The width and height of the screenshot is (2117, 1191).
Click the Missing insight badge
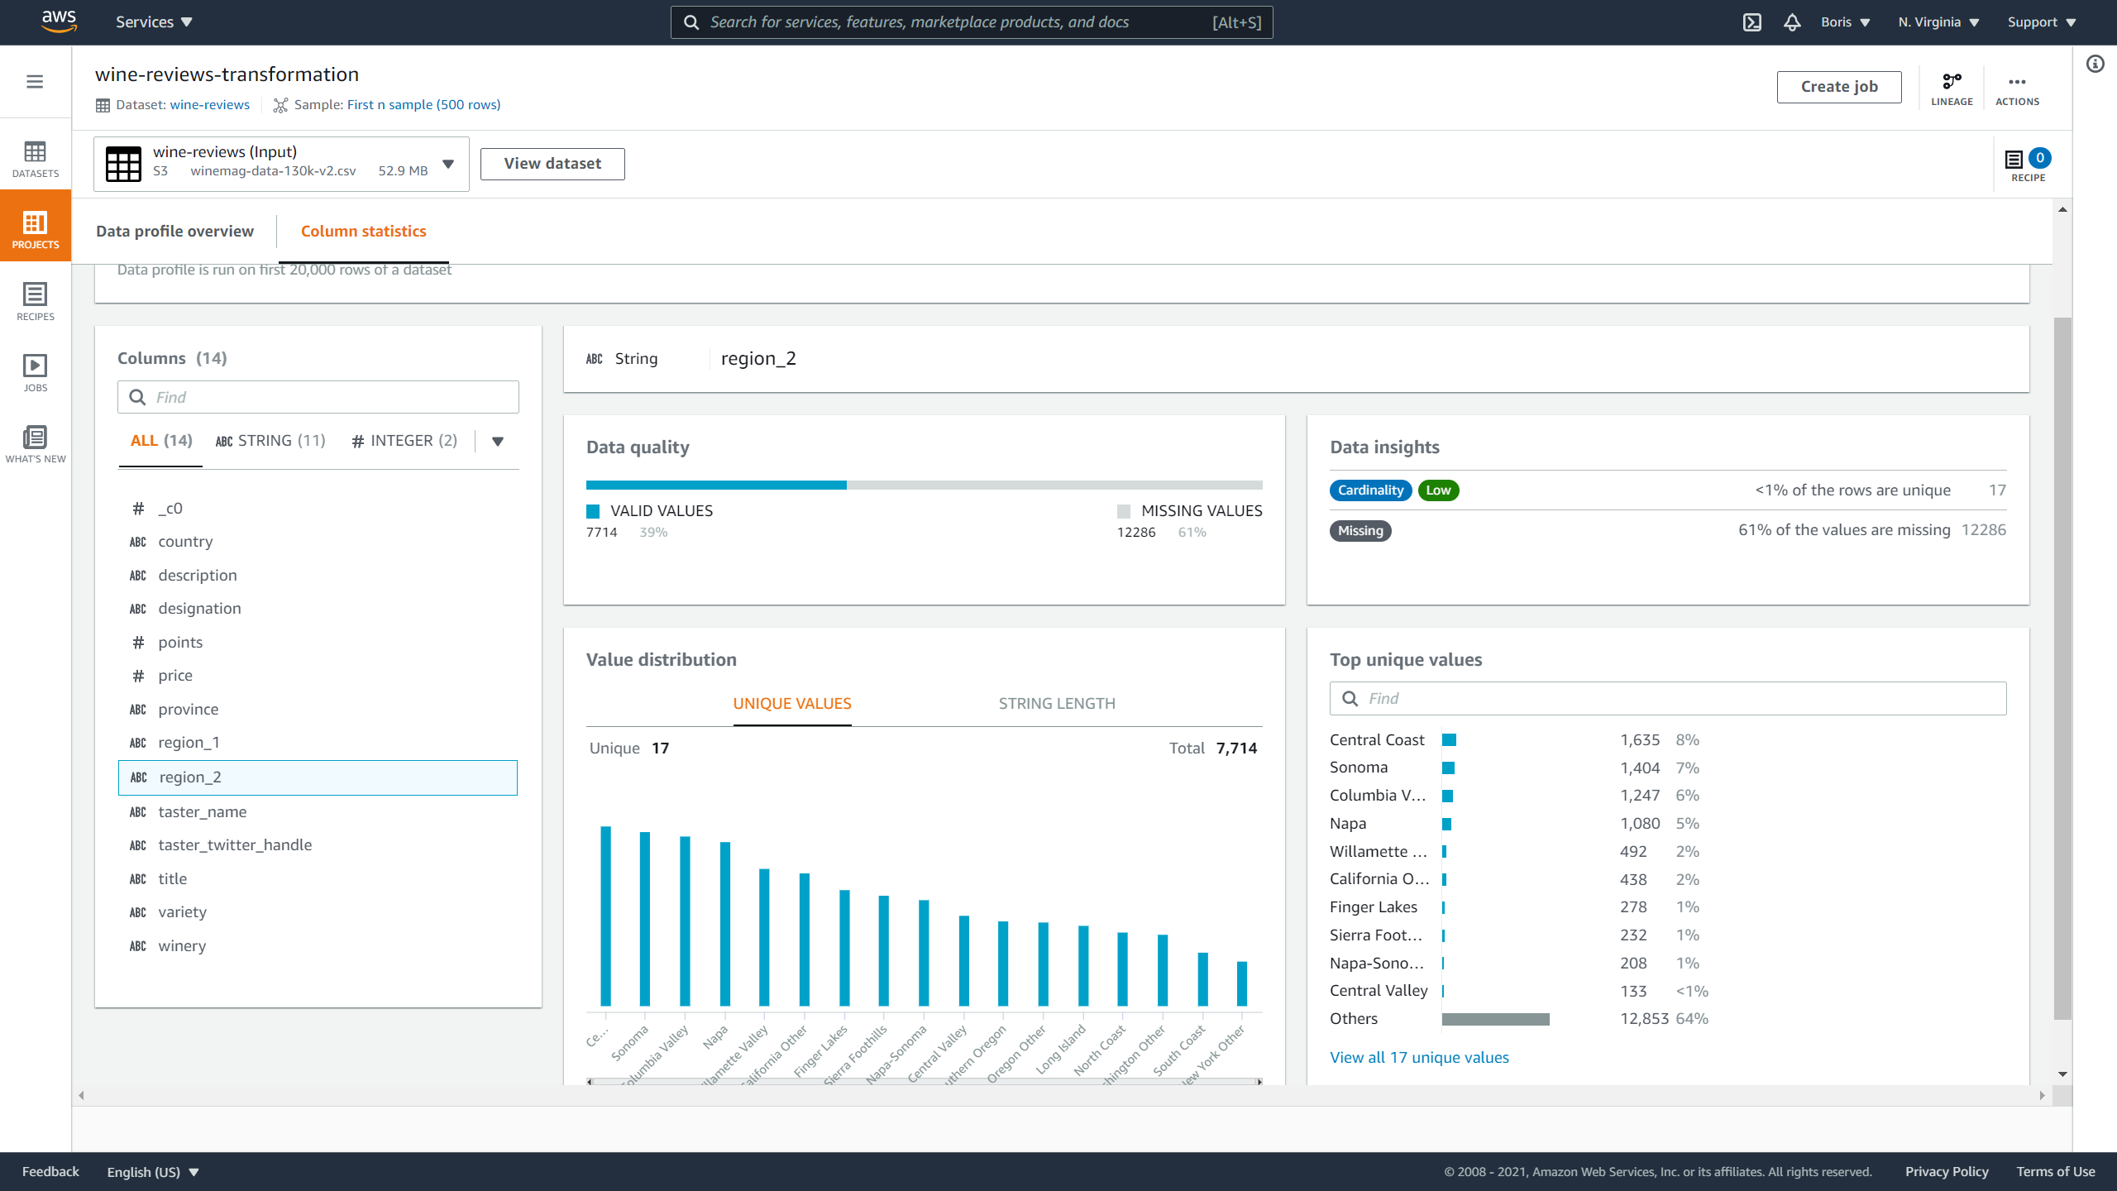point(1360,531)
